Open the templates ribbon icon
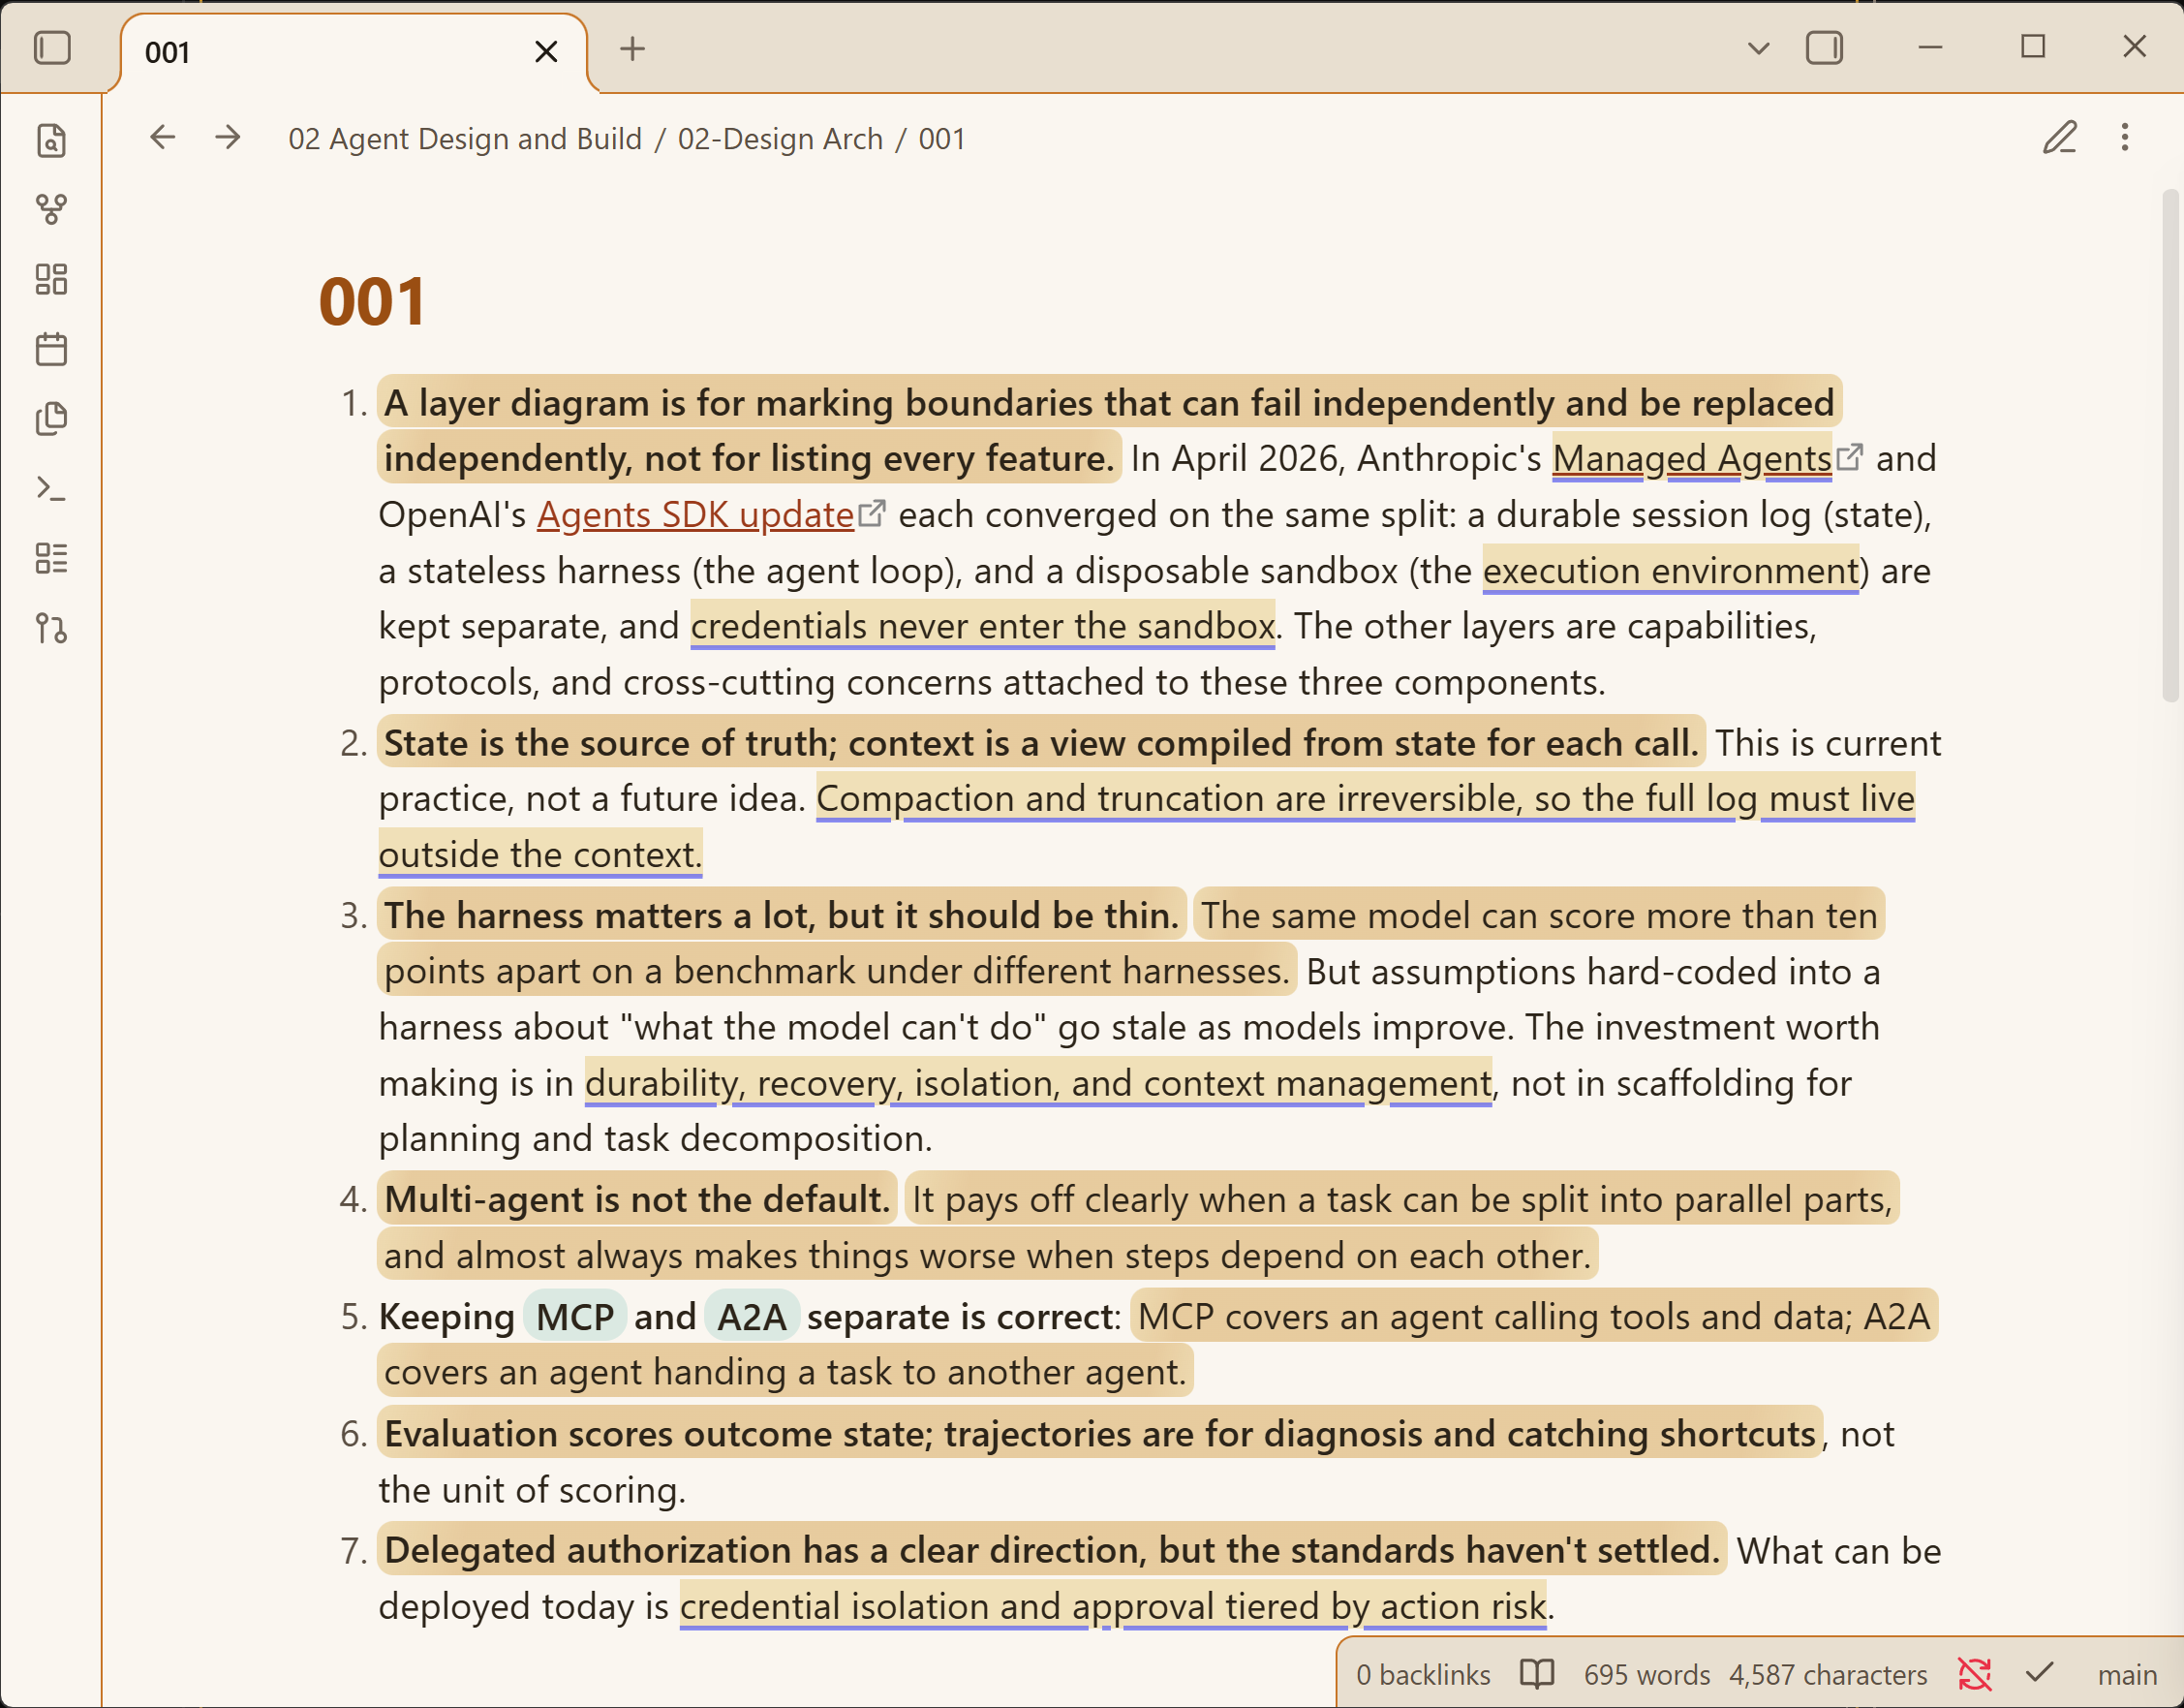The height and width of the screenshot is (1708, 2184). (x=52, y=419)
